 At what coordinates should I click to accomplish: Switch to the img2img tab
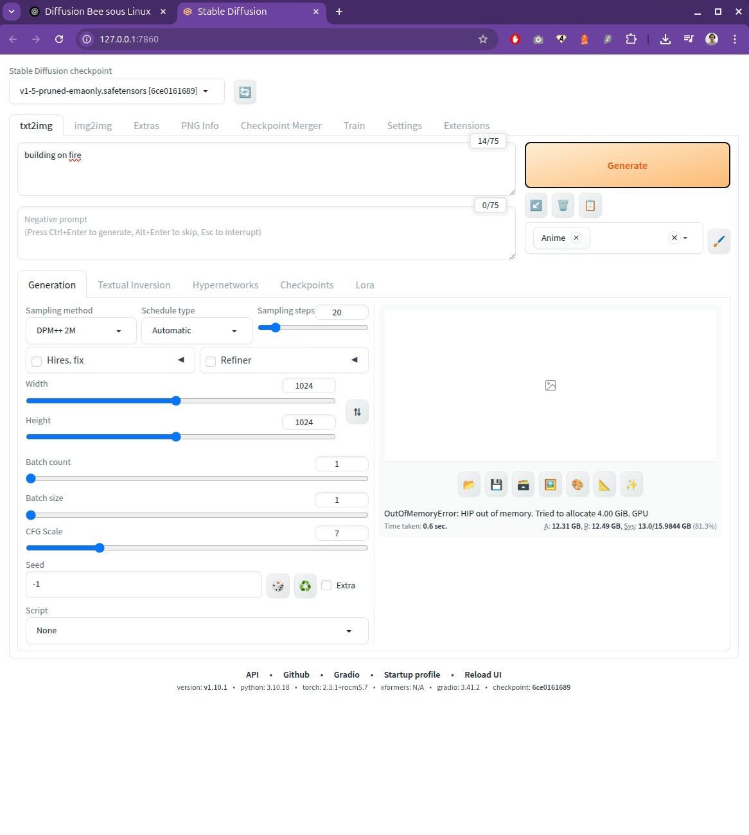(x=93, y=126)
